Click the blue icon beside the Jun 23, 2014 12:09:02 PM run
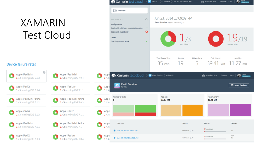This screenshot has width=254, height=143. tap(115, 131)
